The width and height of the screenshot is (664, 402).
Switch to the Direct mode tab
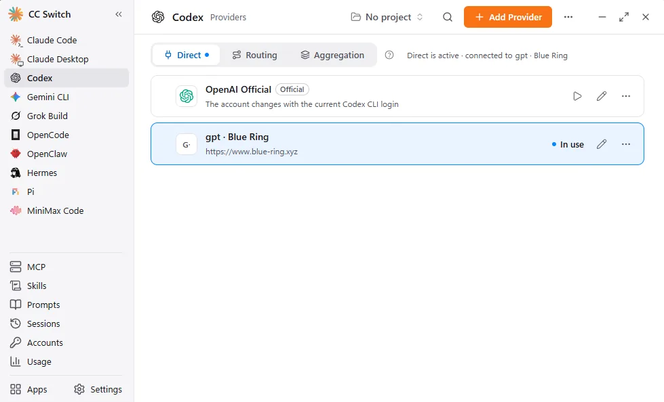pos(186,55)
